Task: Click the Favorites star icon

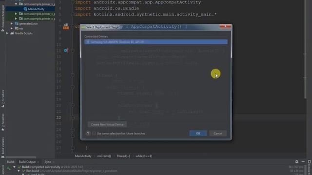Action: pyautogui.click(x=3, y=130)
